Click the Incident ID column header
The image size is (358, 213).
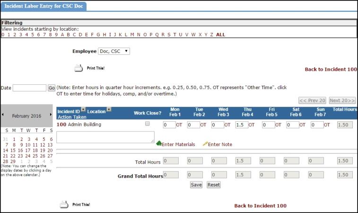coord(69,112)
